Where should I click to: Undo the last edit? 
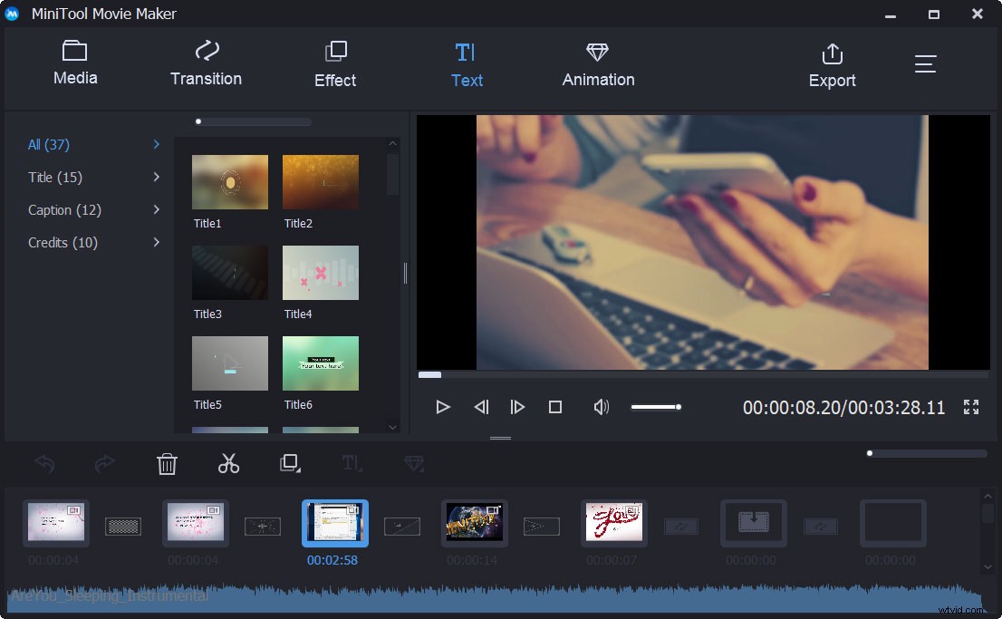click(43, 463)
